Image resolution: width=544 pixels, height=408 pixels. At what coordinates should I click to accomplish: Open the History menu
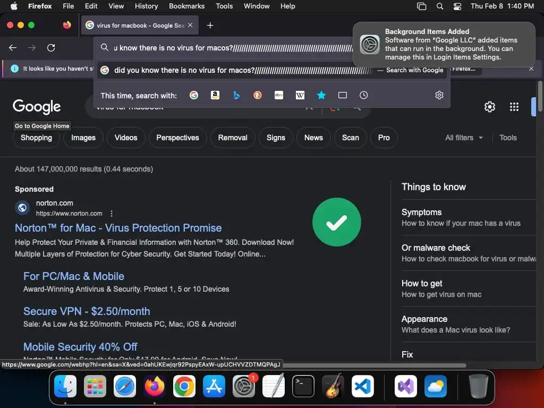[x=147, y=6]
